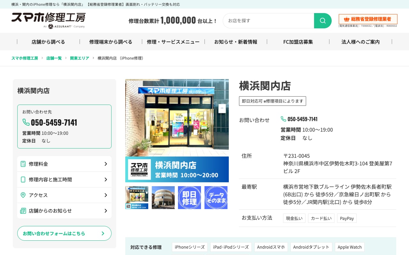Image resolution: width=409 pixels, height=255 pixels.
Task: Click the arrow on お問い合わせフォームはこちら button
Action: coord(103,233)
